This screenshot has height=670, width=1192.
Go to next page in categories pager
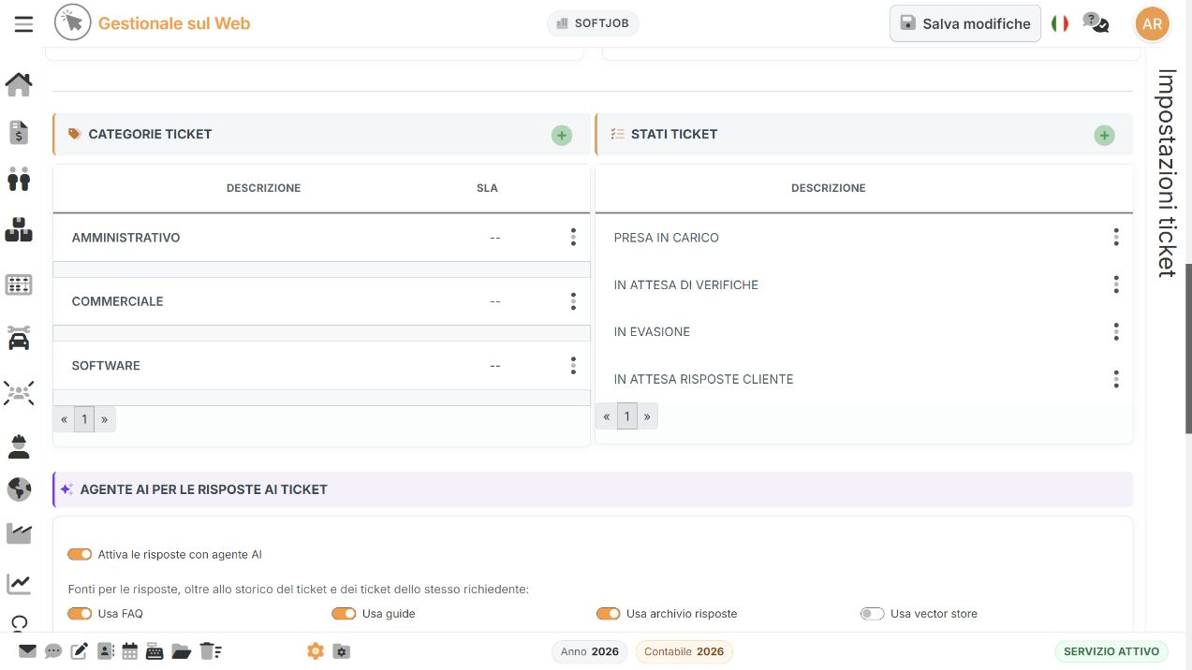[x=105, y=419]
